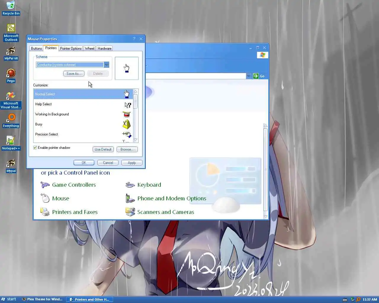This screenshot has height=303, width=379.
Task: Select the Normal Select pointer row
Action: point(83,94)
